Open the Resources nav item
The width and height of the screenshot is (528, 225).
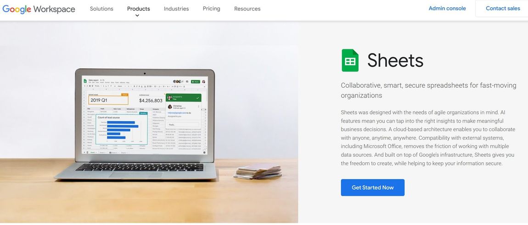247,9
